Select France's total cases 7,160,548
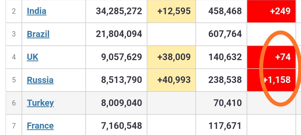This screenshot has height=135, width=301. [x=122, y=126]
